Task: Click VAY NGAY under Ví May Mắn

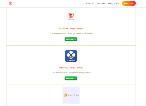Action: tap(71, 78)
